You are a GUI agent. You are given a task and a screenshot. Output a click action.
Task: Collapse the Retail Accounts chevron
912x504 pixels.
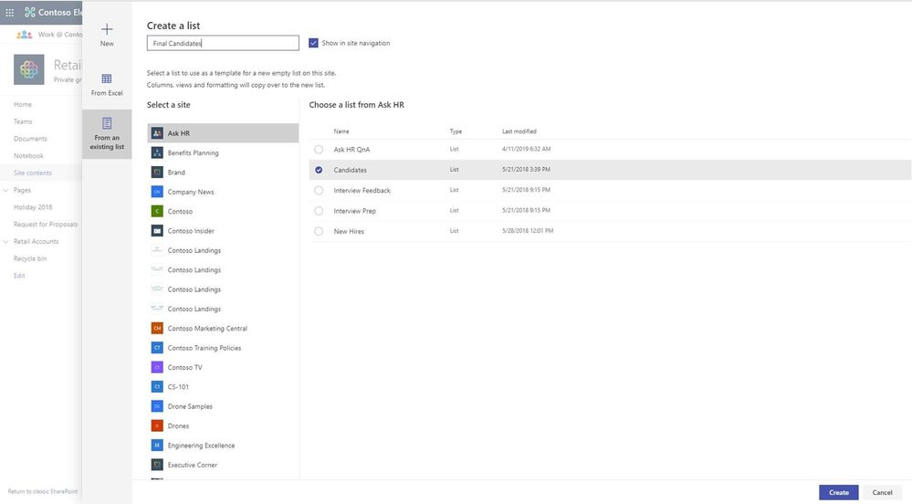coord(5,242)
